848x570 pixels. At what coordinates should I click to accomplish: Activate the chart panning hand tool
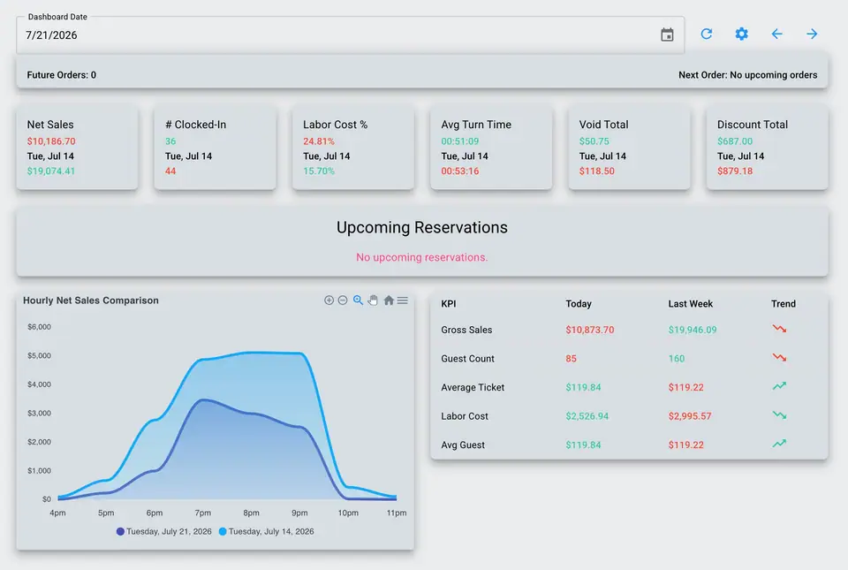[x=373, y=300]
